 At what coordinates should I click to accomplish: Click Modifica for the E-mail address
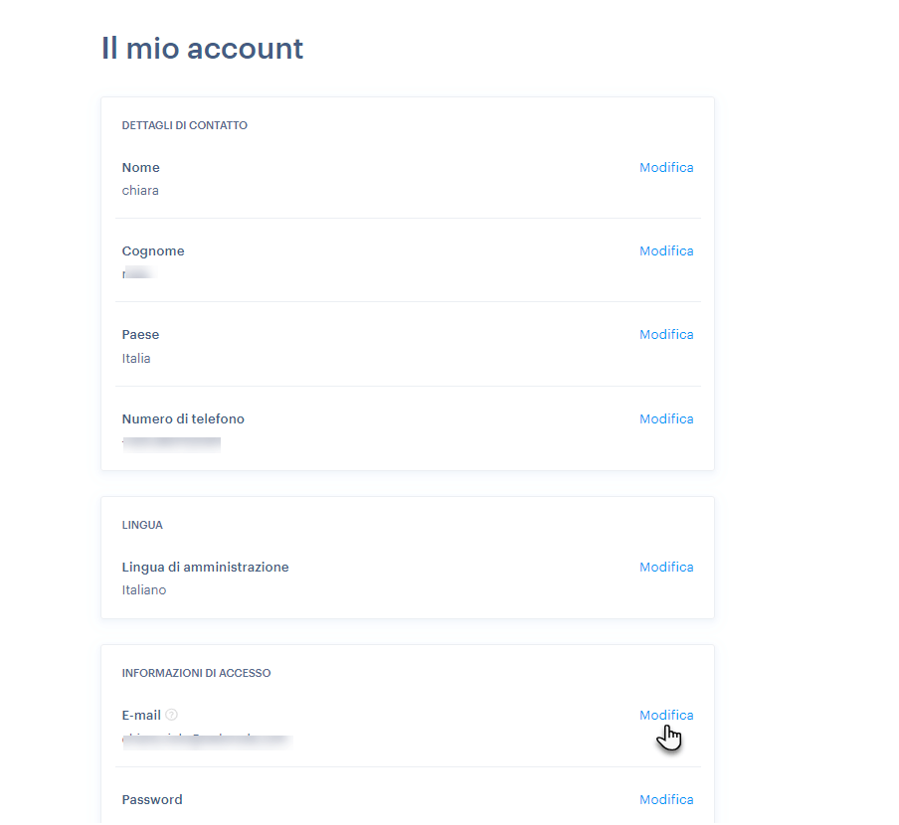[666, 715]
